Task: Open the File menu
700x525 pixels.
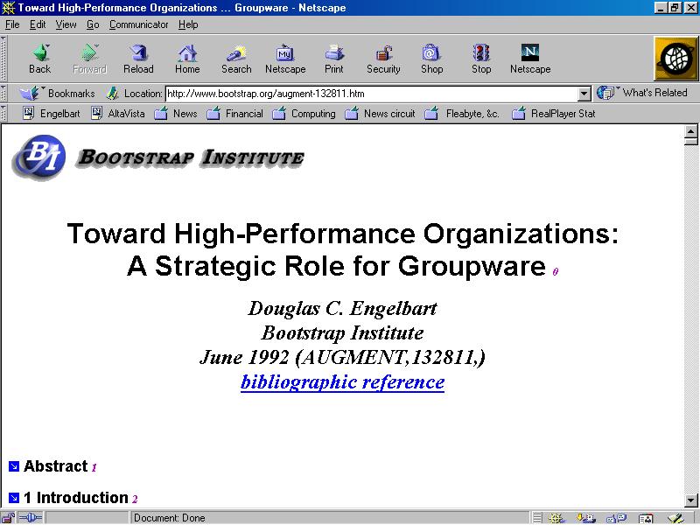Action: [12, 24]
